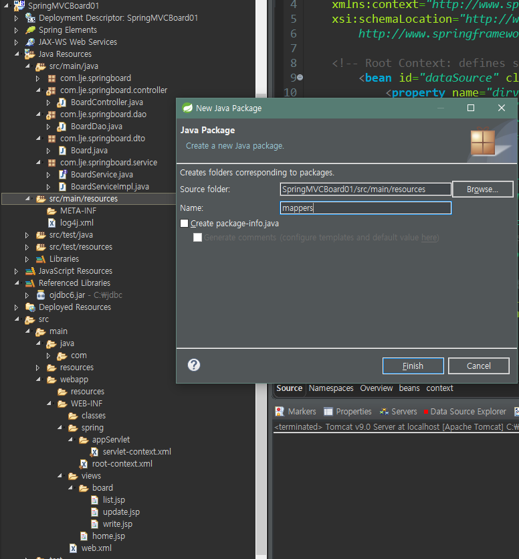
Task: Browse for a source folder
Action: (x=482, y=189)
